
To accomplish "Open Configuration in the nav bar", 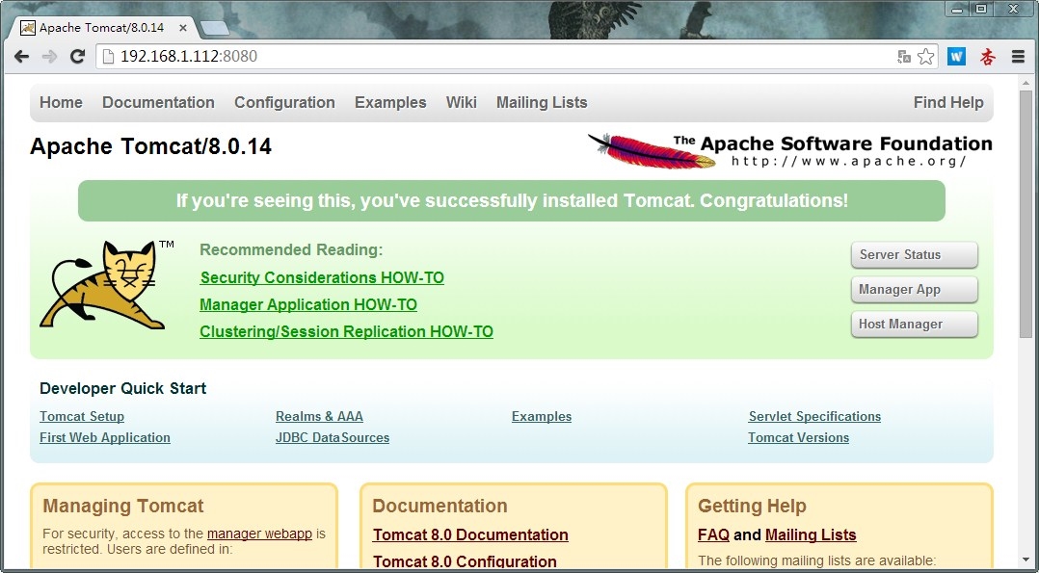I will pos(284,103).
